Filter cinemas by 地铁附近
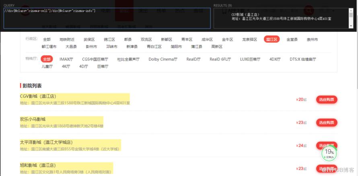 point(67,39)
